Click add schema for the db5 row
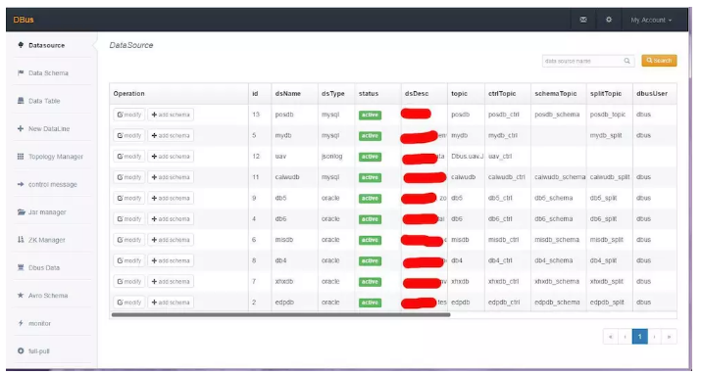Image resolution: width=702 pixels, height=374 pixels. coord(171,198)
